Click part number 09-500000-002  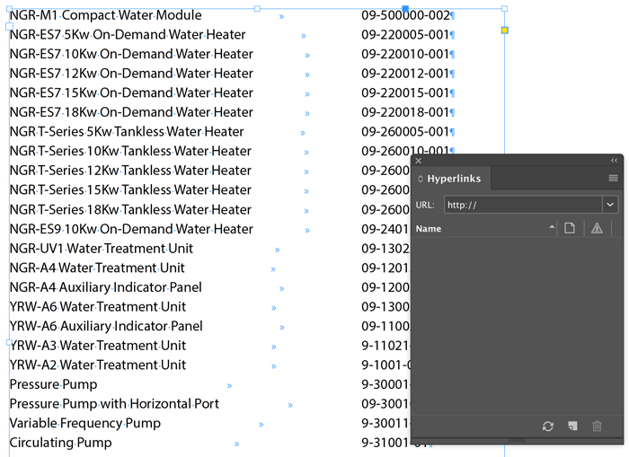coord(405,15)
